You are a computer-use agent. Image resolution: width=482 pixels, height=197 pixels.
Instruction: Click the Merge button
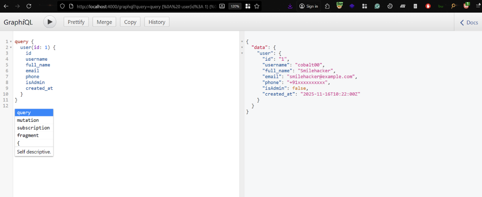[104, 22]
